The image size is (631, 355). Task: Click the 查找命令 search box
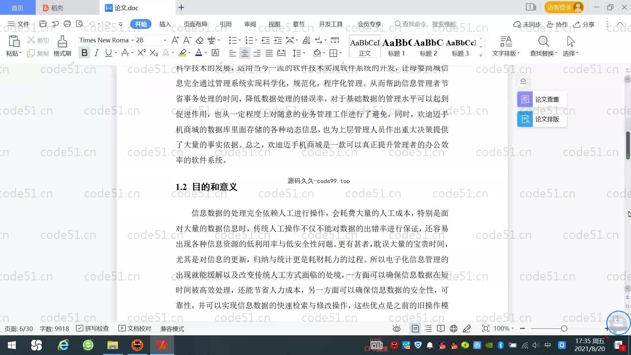pyautogui.click(x=426, y=24)
